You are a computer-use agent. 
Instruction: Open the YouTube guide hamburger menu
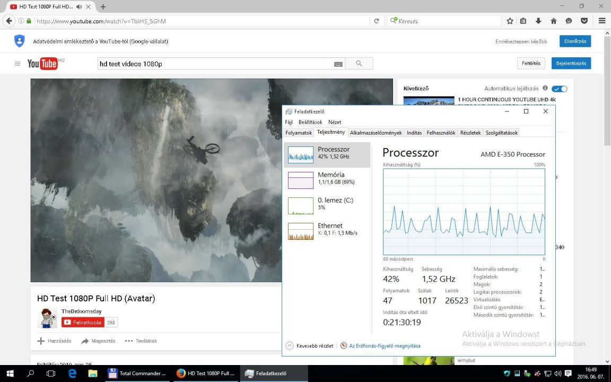pyautogui.click(x=18, y=64)
